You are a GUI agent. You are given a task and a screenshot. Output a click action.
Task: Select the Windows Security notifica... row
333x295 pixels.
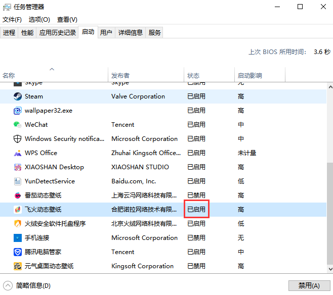click(163, 139)
